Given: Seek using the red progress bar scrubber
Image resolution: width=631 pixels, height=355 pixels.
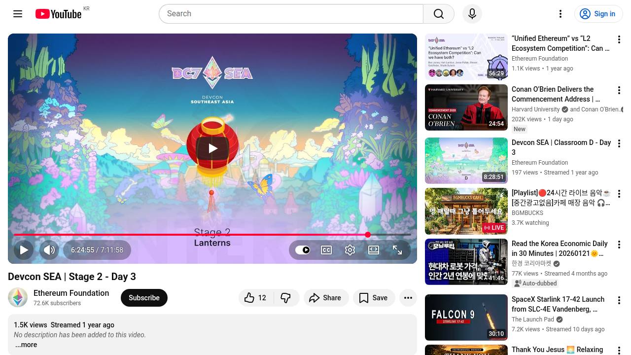Looking at the screenshot, I should 368,235.
